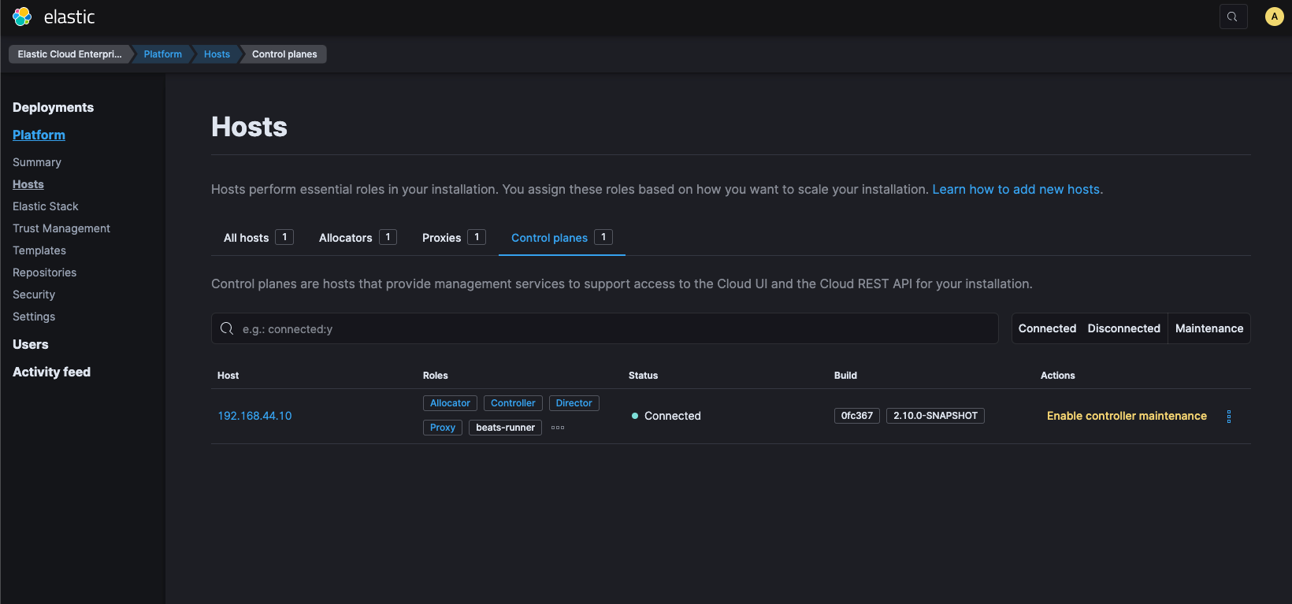Viewport: 1292px width, 604px height.
Task: Select Summary in the sidebar
Action: 37,162
